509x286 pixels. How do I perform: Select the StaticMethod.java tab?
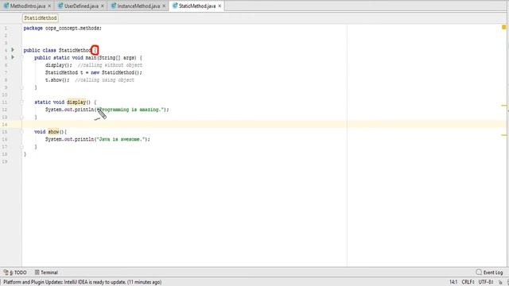click(197, 6)
